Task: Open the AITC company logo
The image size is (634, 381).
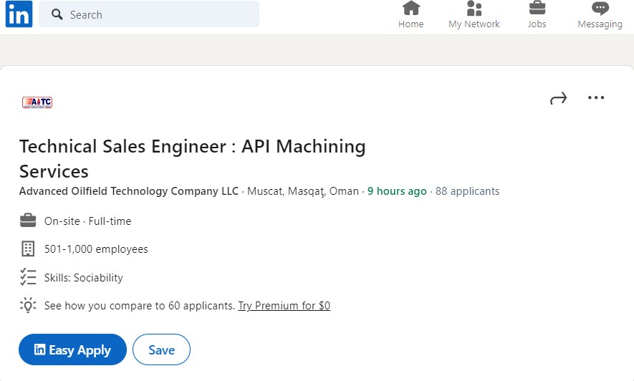Action: click(37, 102)
